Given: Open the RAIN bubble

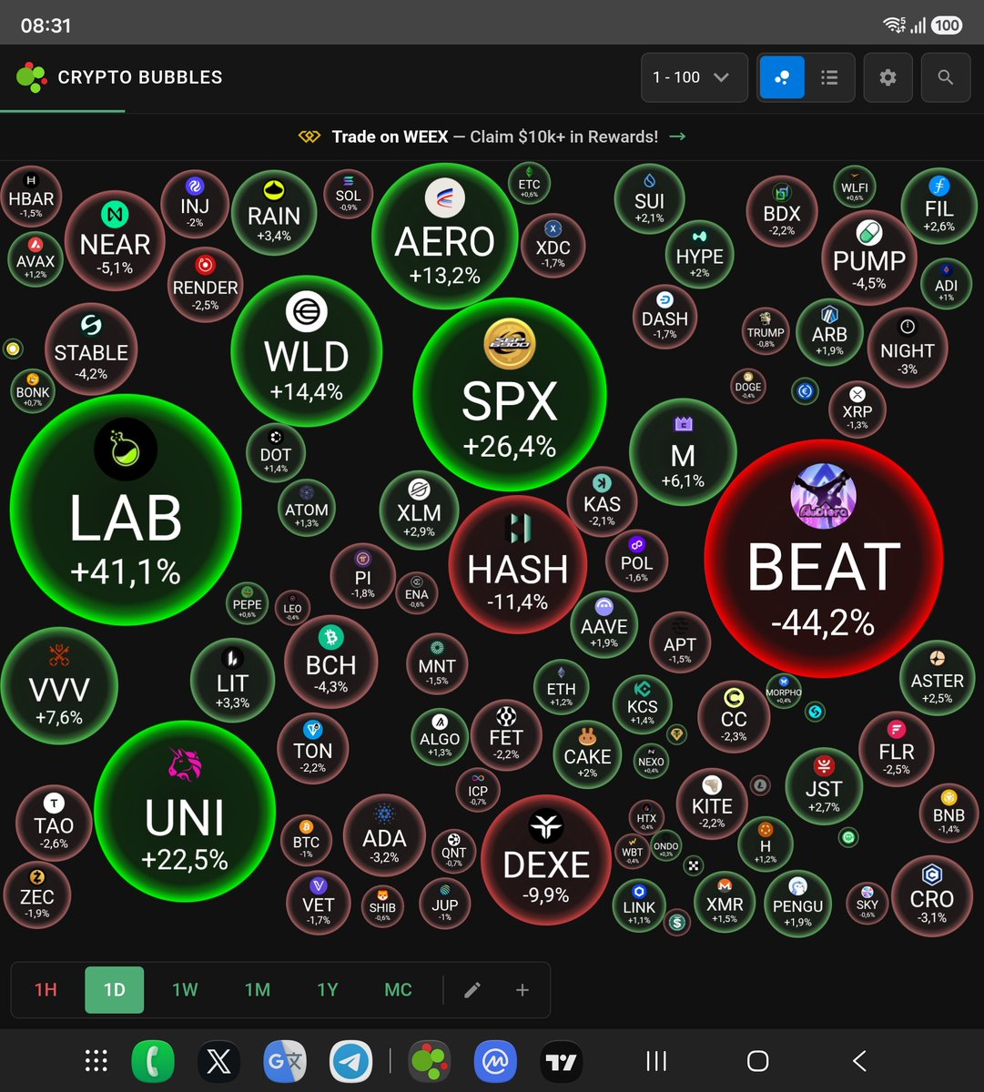Looking at the screenshot, I should [x=274, y=212].
